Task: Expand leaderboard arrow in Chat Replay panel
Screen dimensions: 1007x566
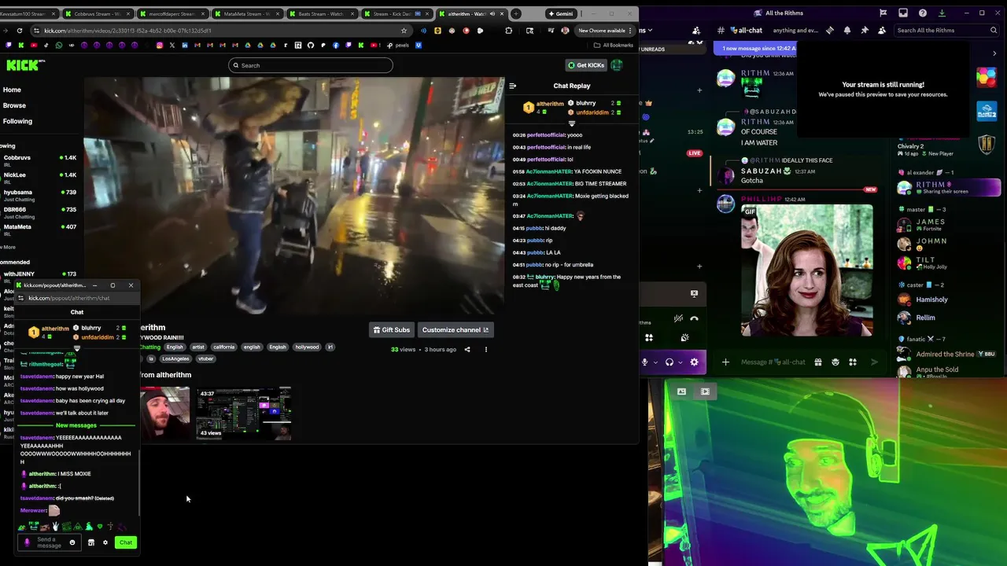Action: (572, 123)
